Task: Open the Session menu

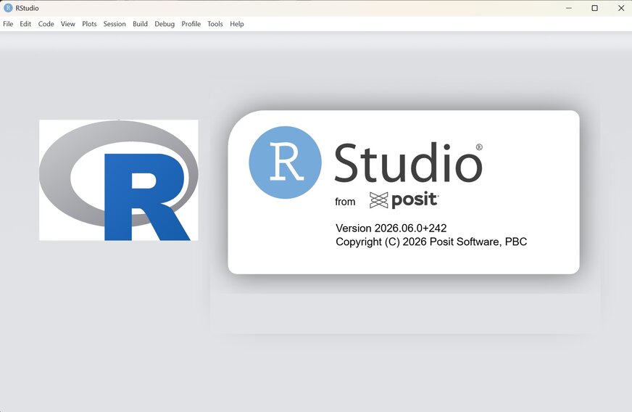Action: (x=115, y=24)
